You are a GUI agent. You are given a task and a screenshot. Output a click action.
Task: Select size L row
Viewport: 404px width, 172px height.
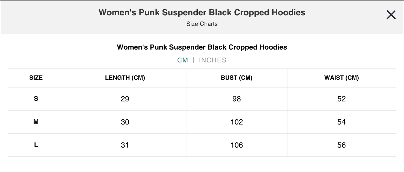[x=36, y=145]
